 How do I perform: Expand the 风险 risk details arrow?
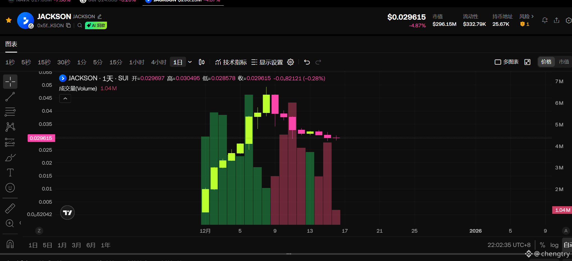pos(532,17)
